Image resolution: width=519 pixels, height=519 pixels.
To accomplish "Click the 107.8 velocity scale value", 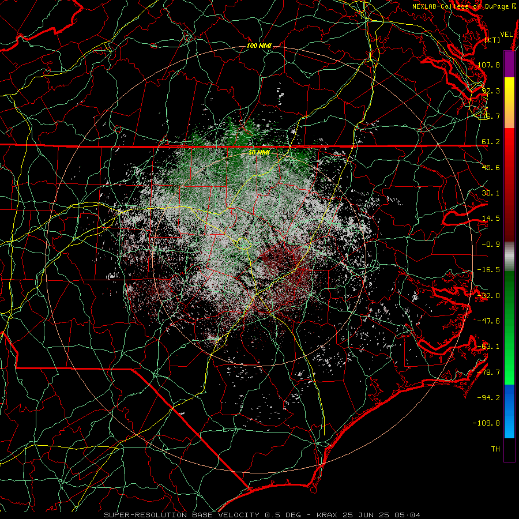I will point(488,65).
